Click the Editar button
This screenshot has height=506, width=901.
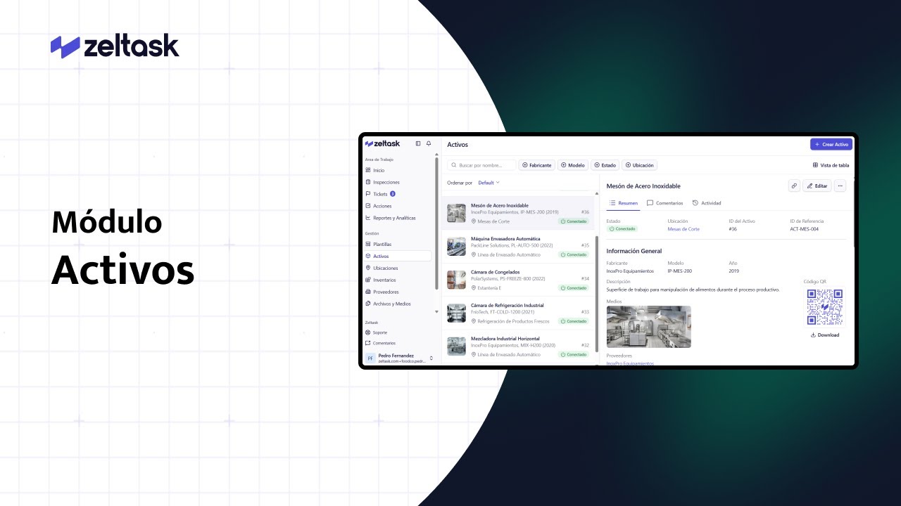click(x=817, y=186)
